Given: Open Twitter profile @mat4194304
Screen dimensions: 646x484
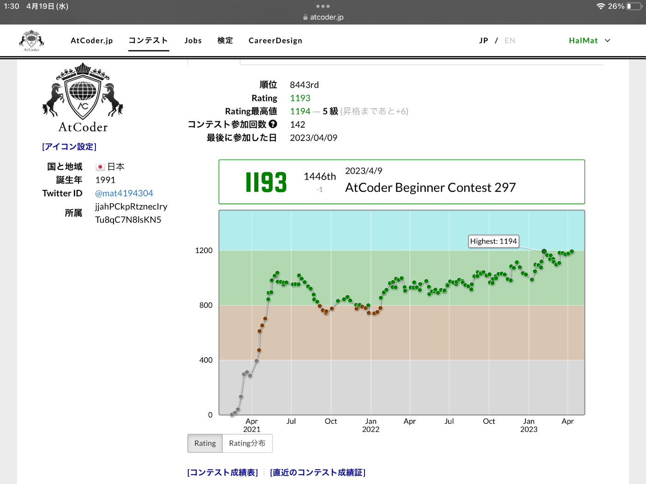Looking at the screenshot, I should coord(124,193).
